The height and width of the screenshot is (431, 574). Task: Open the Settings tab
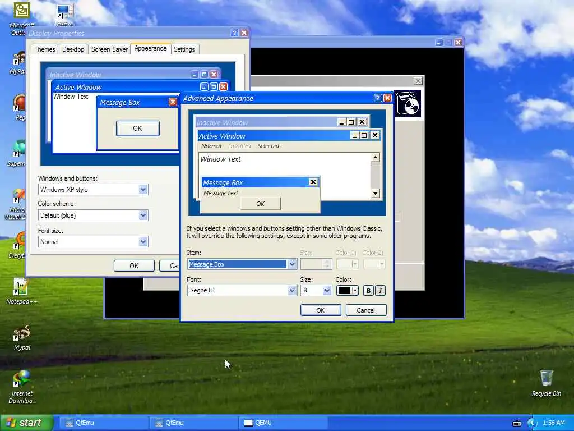pyautogui.click(x=184, y=49)
